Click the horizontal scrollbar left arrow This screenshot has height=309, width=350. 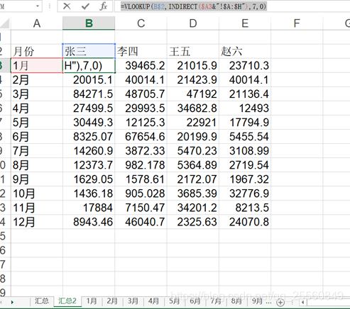(x=302, y=302)
